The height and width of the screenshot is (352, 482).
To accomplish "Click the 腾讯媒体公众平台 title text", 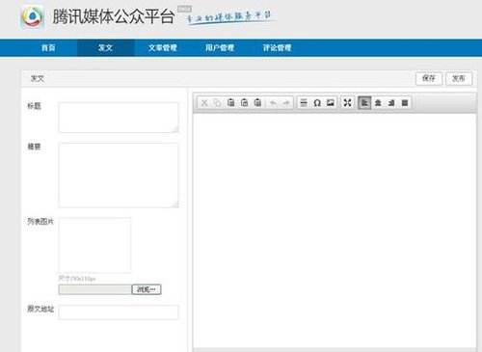I will [x=114, y=16].
